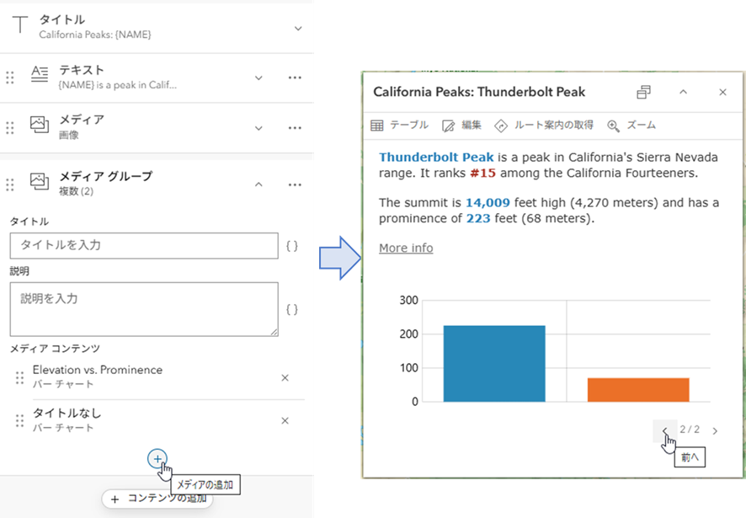Click the タイトルを入力 title field
This screenshot has width=746, height=518.
(144, 246)
